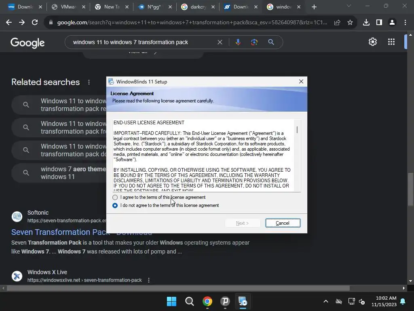Click the Google search input field
The image size is (414, 311).
pyautogui.click(x=143, y=42)
